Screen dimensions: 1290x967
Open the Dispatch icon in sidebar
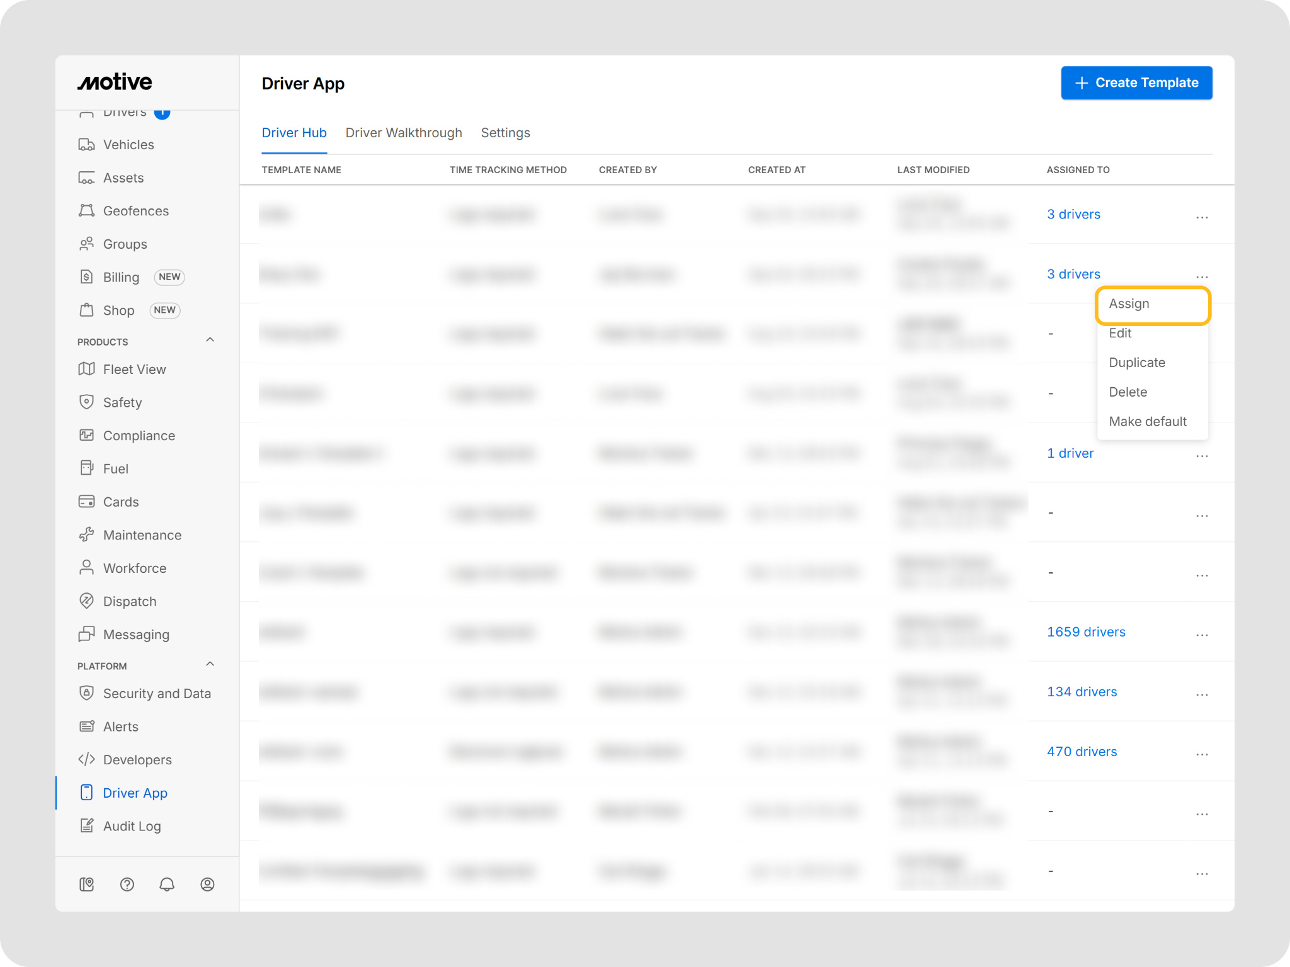[86, 601]
